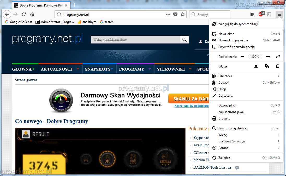
Task: Select Znajdź na tej stronie…
Action: coord(246,128)
